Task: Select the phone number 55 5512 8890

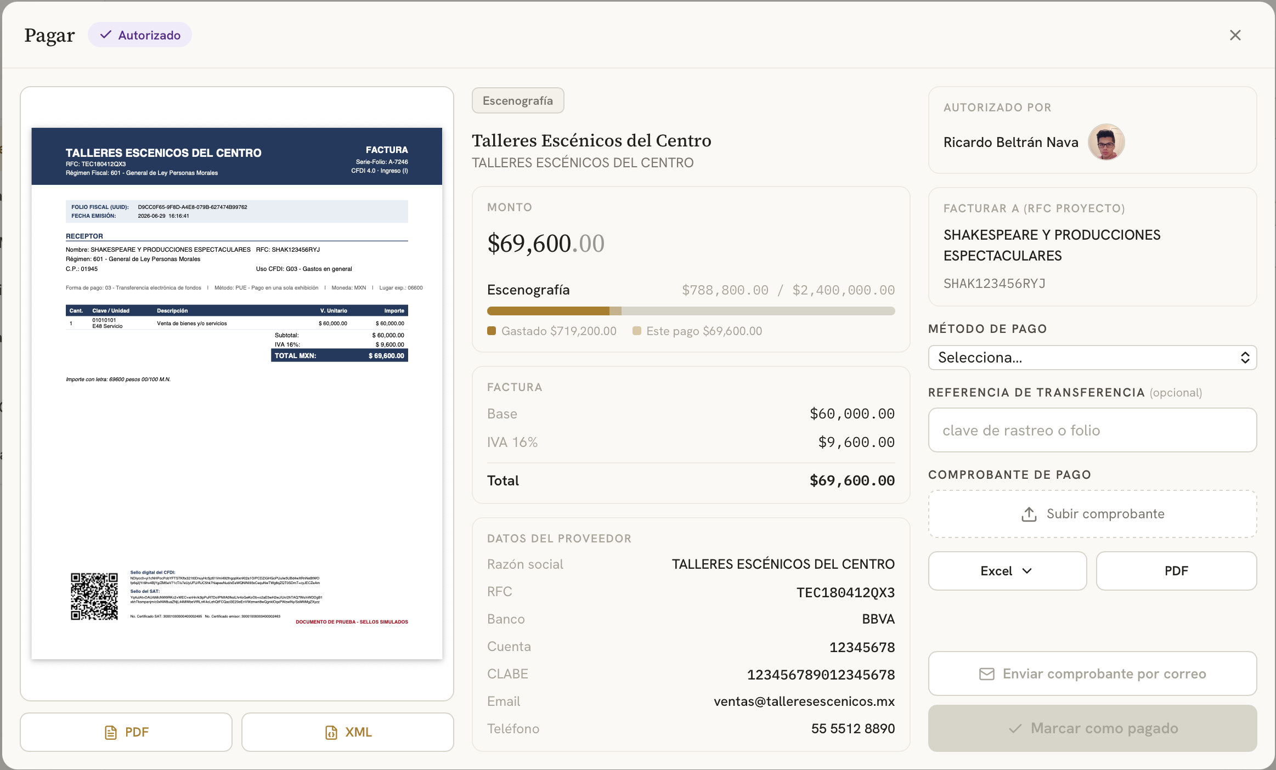Action: tap(853, 728)
